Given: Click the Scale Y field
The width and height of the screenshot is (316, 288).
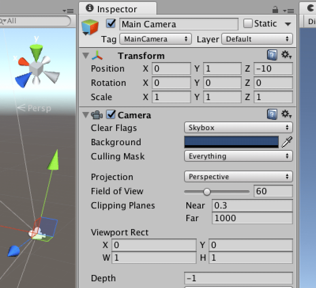Looking at the screenshot, I should (222, 97).
